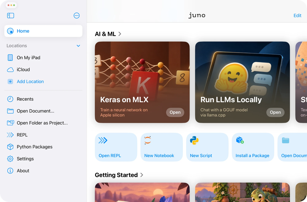Click the Add Location plus icon
The height and width of the screenshot is (202, 307).
click(10, 81)
